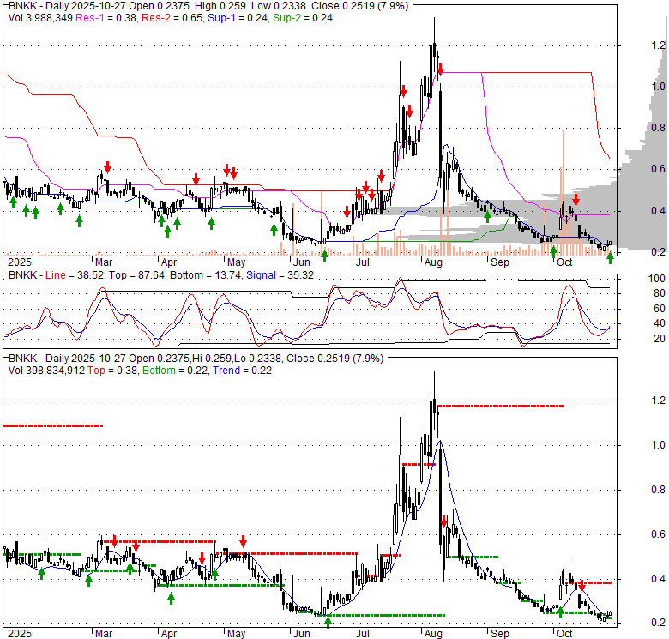Click the 0.6 price label on top chart axis
This screenshot has height=639, width=669.
tap(659, 169)
